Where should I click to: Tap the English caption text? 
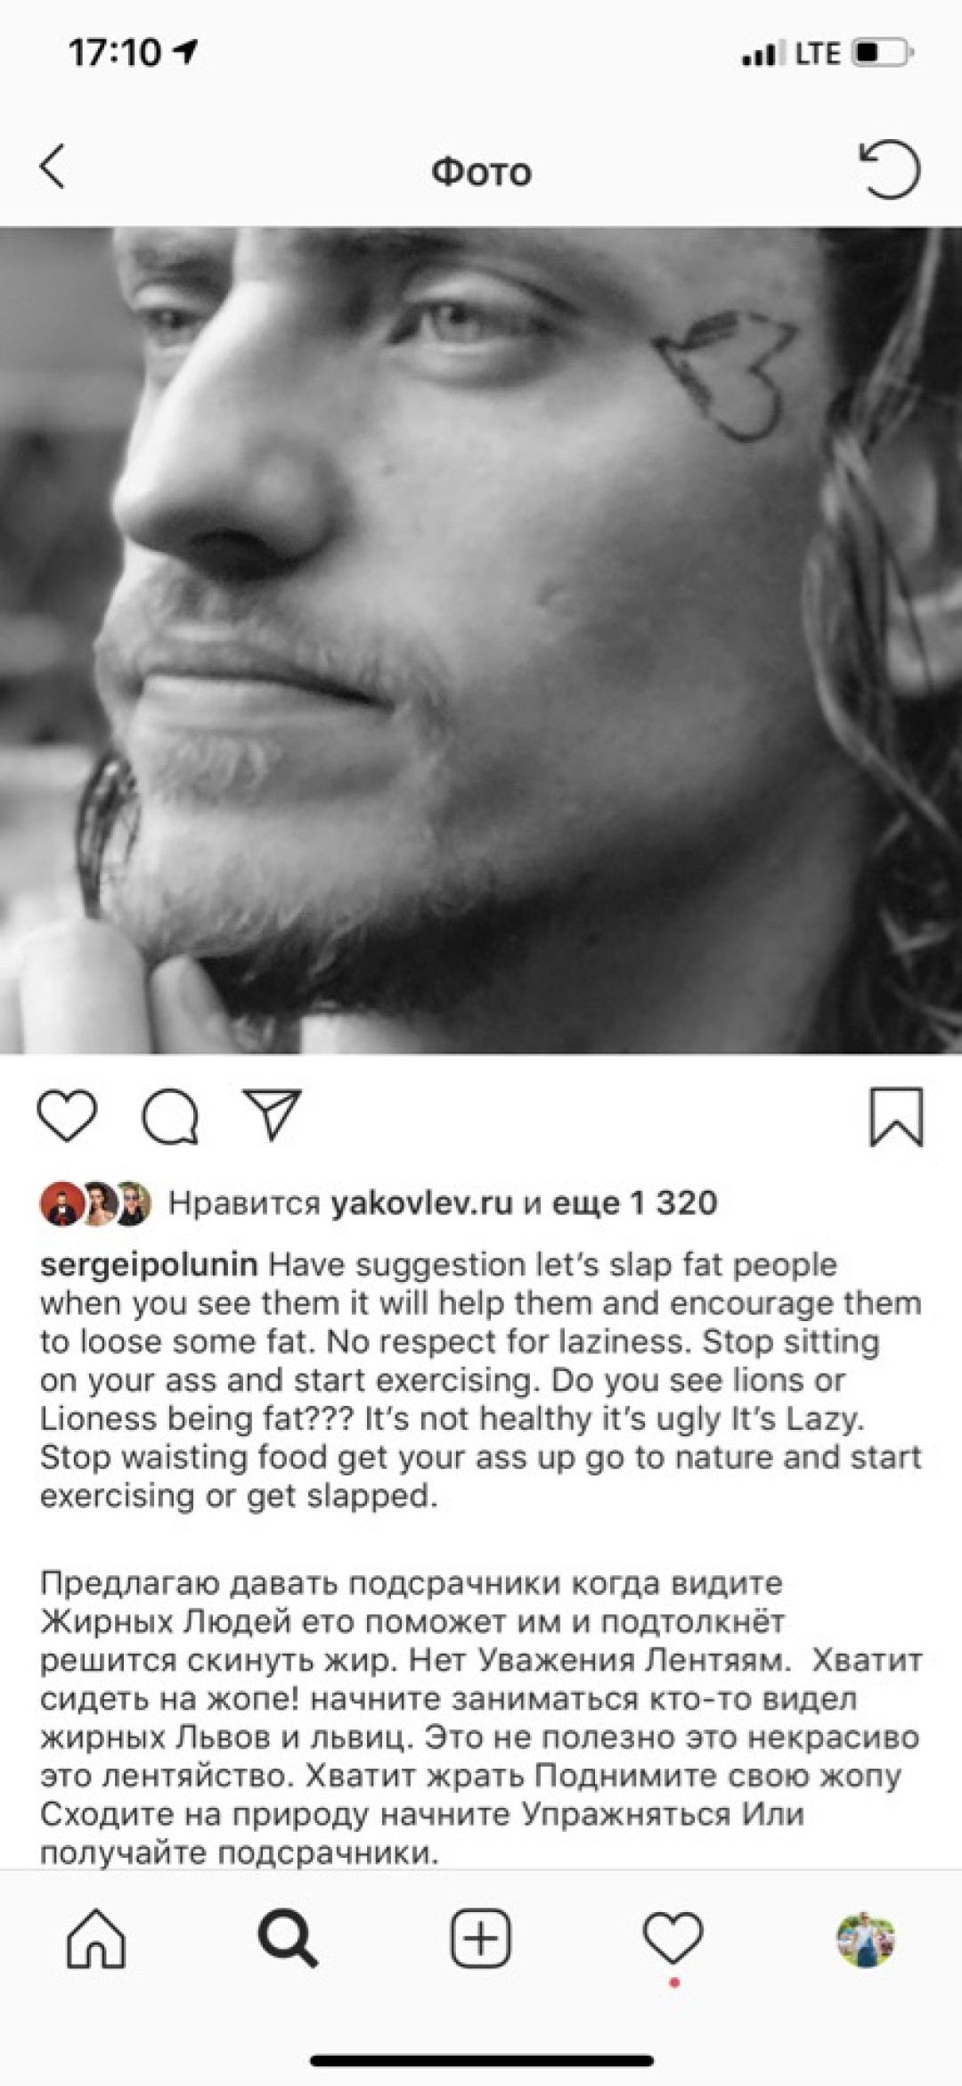(x=481, y=1380)
